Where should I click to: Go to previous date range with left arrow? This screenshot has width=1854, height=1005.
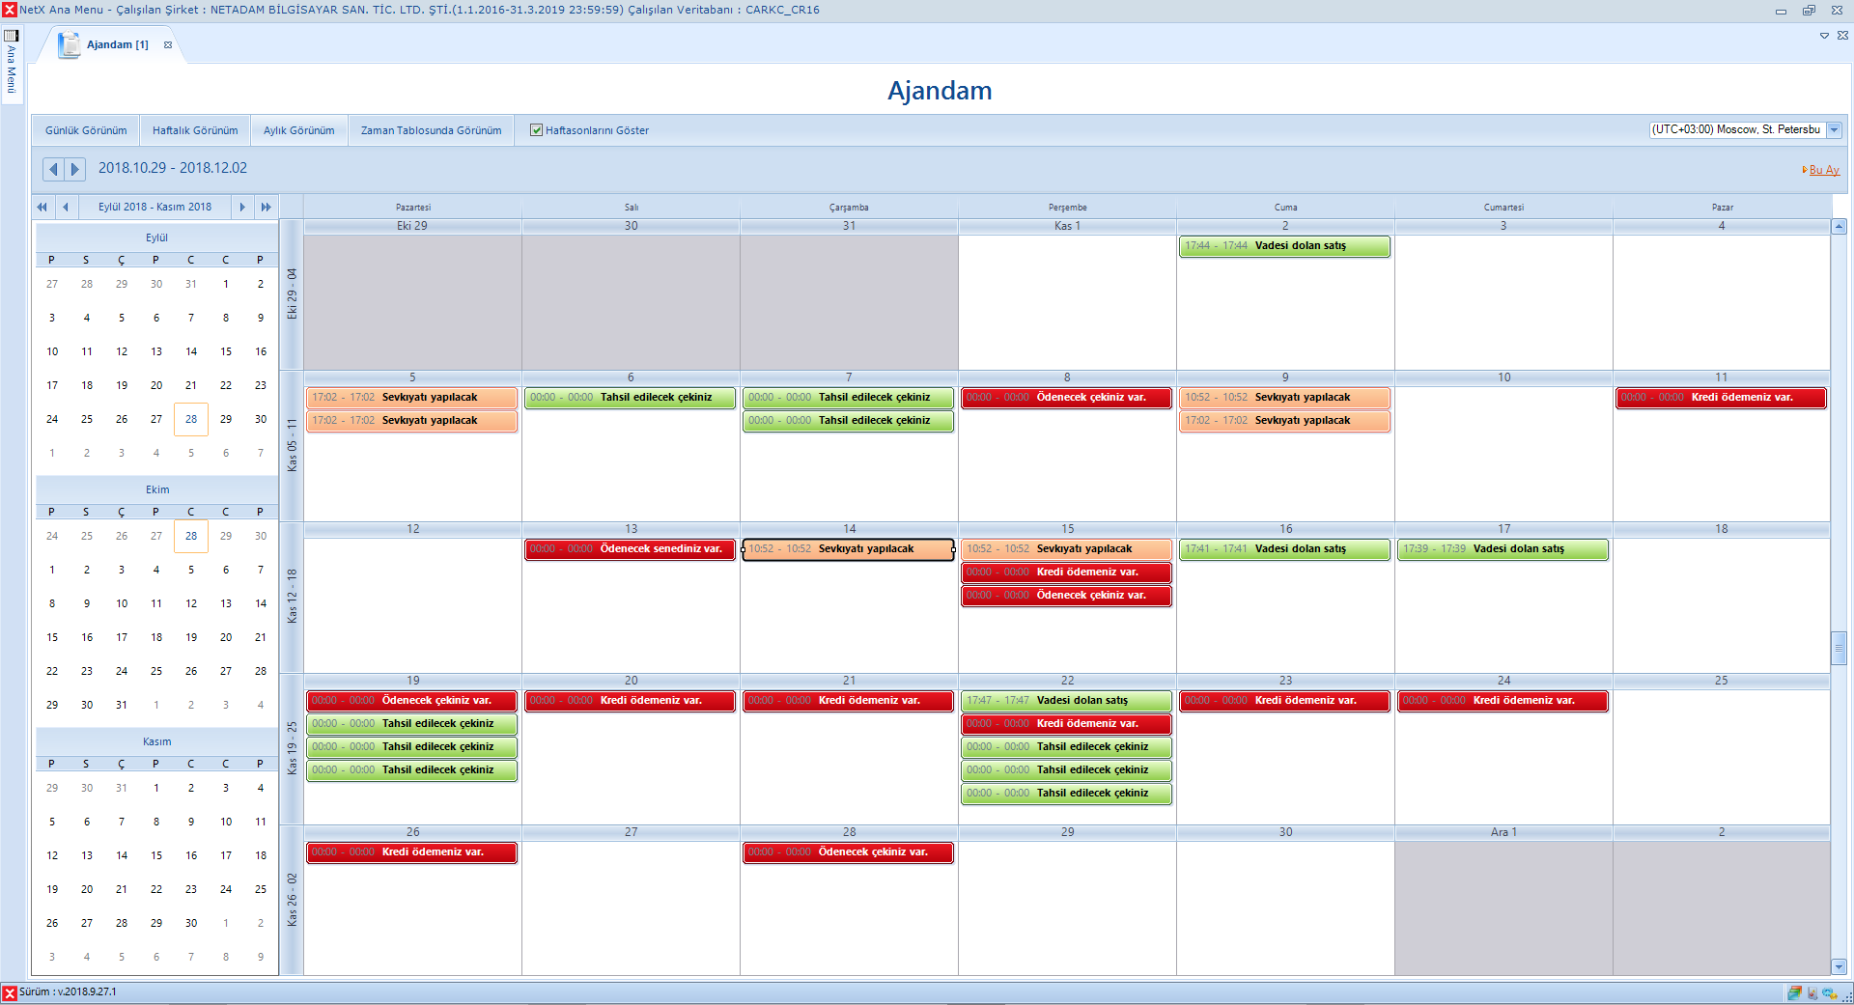pyautogui.click(x=53, y=169)
